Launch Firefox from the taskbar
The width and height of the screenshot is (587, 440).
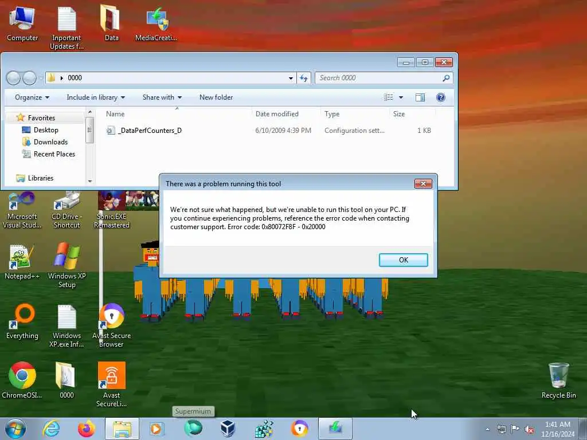[x=86, y=429]
